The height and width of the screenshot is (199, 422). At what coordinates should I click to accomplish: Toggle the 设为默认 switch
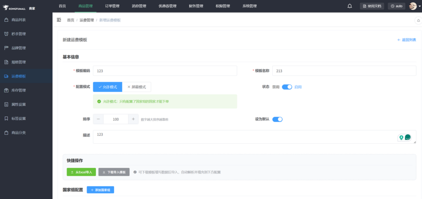tap(277, 119)
